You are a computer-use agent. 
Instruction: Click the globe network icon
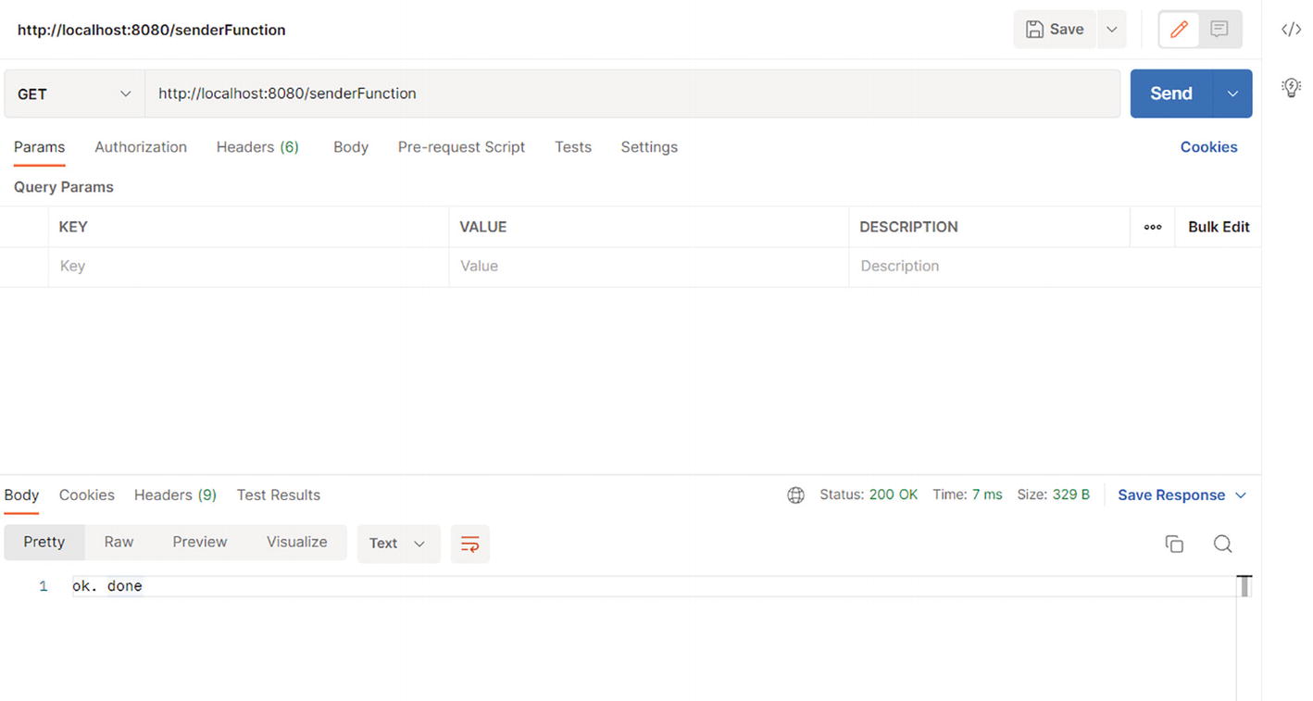[795, 495]
